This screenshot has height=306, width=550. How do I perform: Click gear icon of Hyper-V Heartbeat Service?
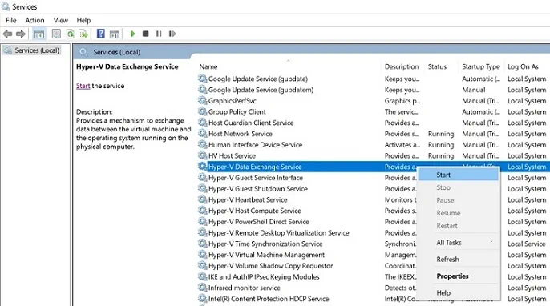pos(202,199)
